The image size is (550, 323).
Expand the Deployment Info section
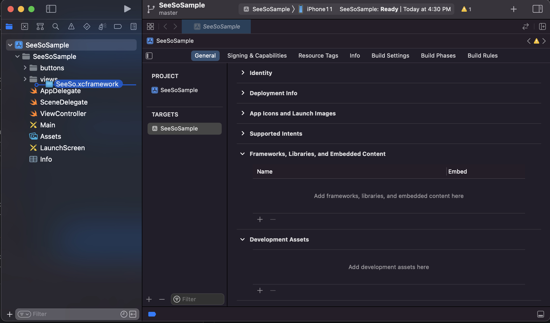click(x=243, y=93)
